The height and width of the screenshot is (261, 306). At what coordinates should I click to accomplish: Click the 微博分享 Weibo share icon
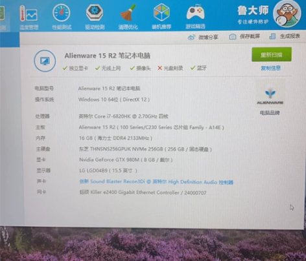pos(191,37)
